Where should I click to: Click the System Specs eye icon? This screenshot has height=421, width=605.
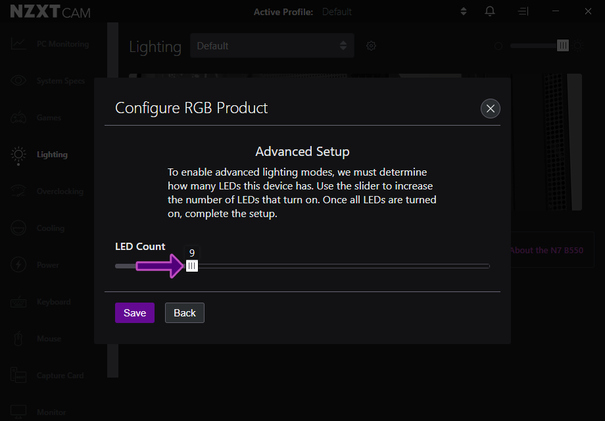pyautogui.click(x=18, y=81)
